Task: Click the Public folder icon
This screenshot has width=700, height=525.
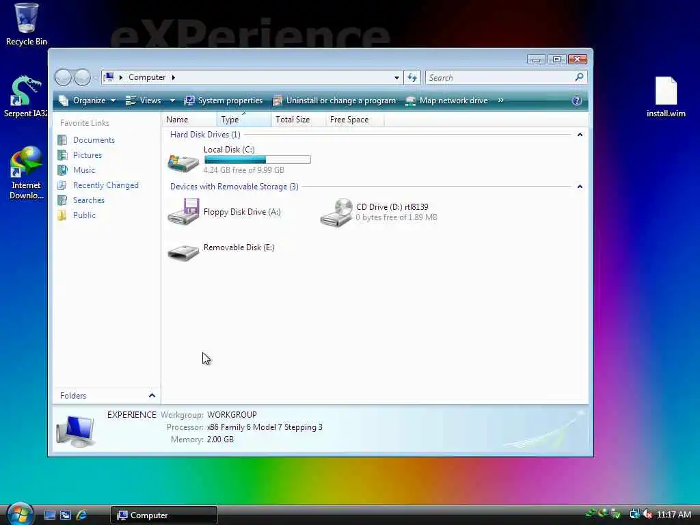Action: (x=62, y=215)
